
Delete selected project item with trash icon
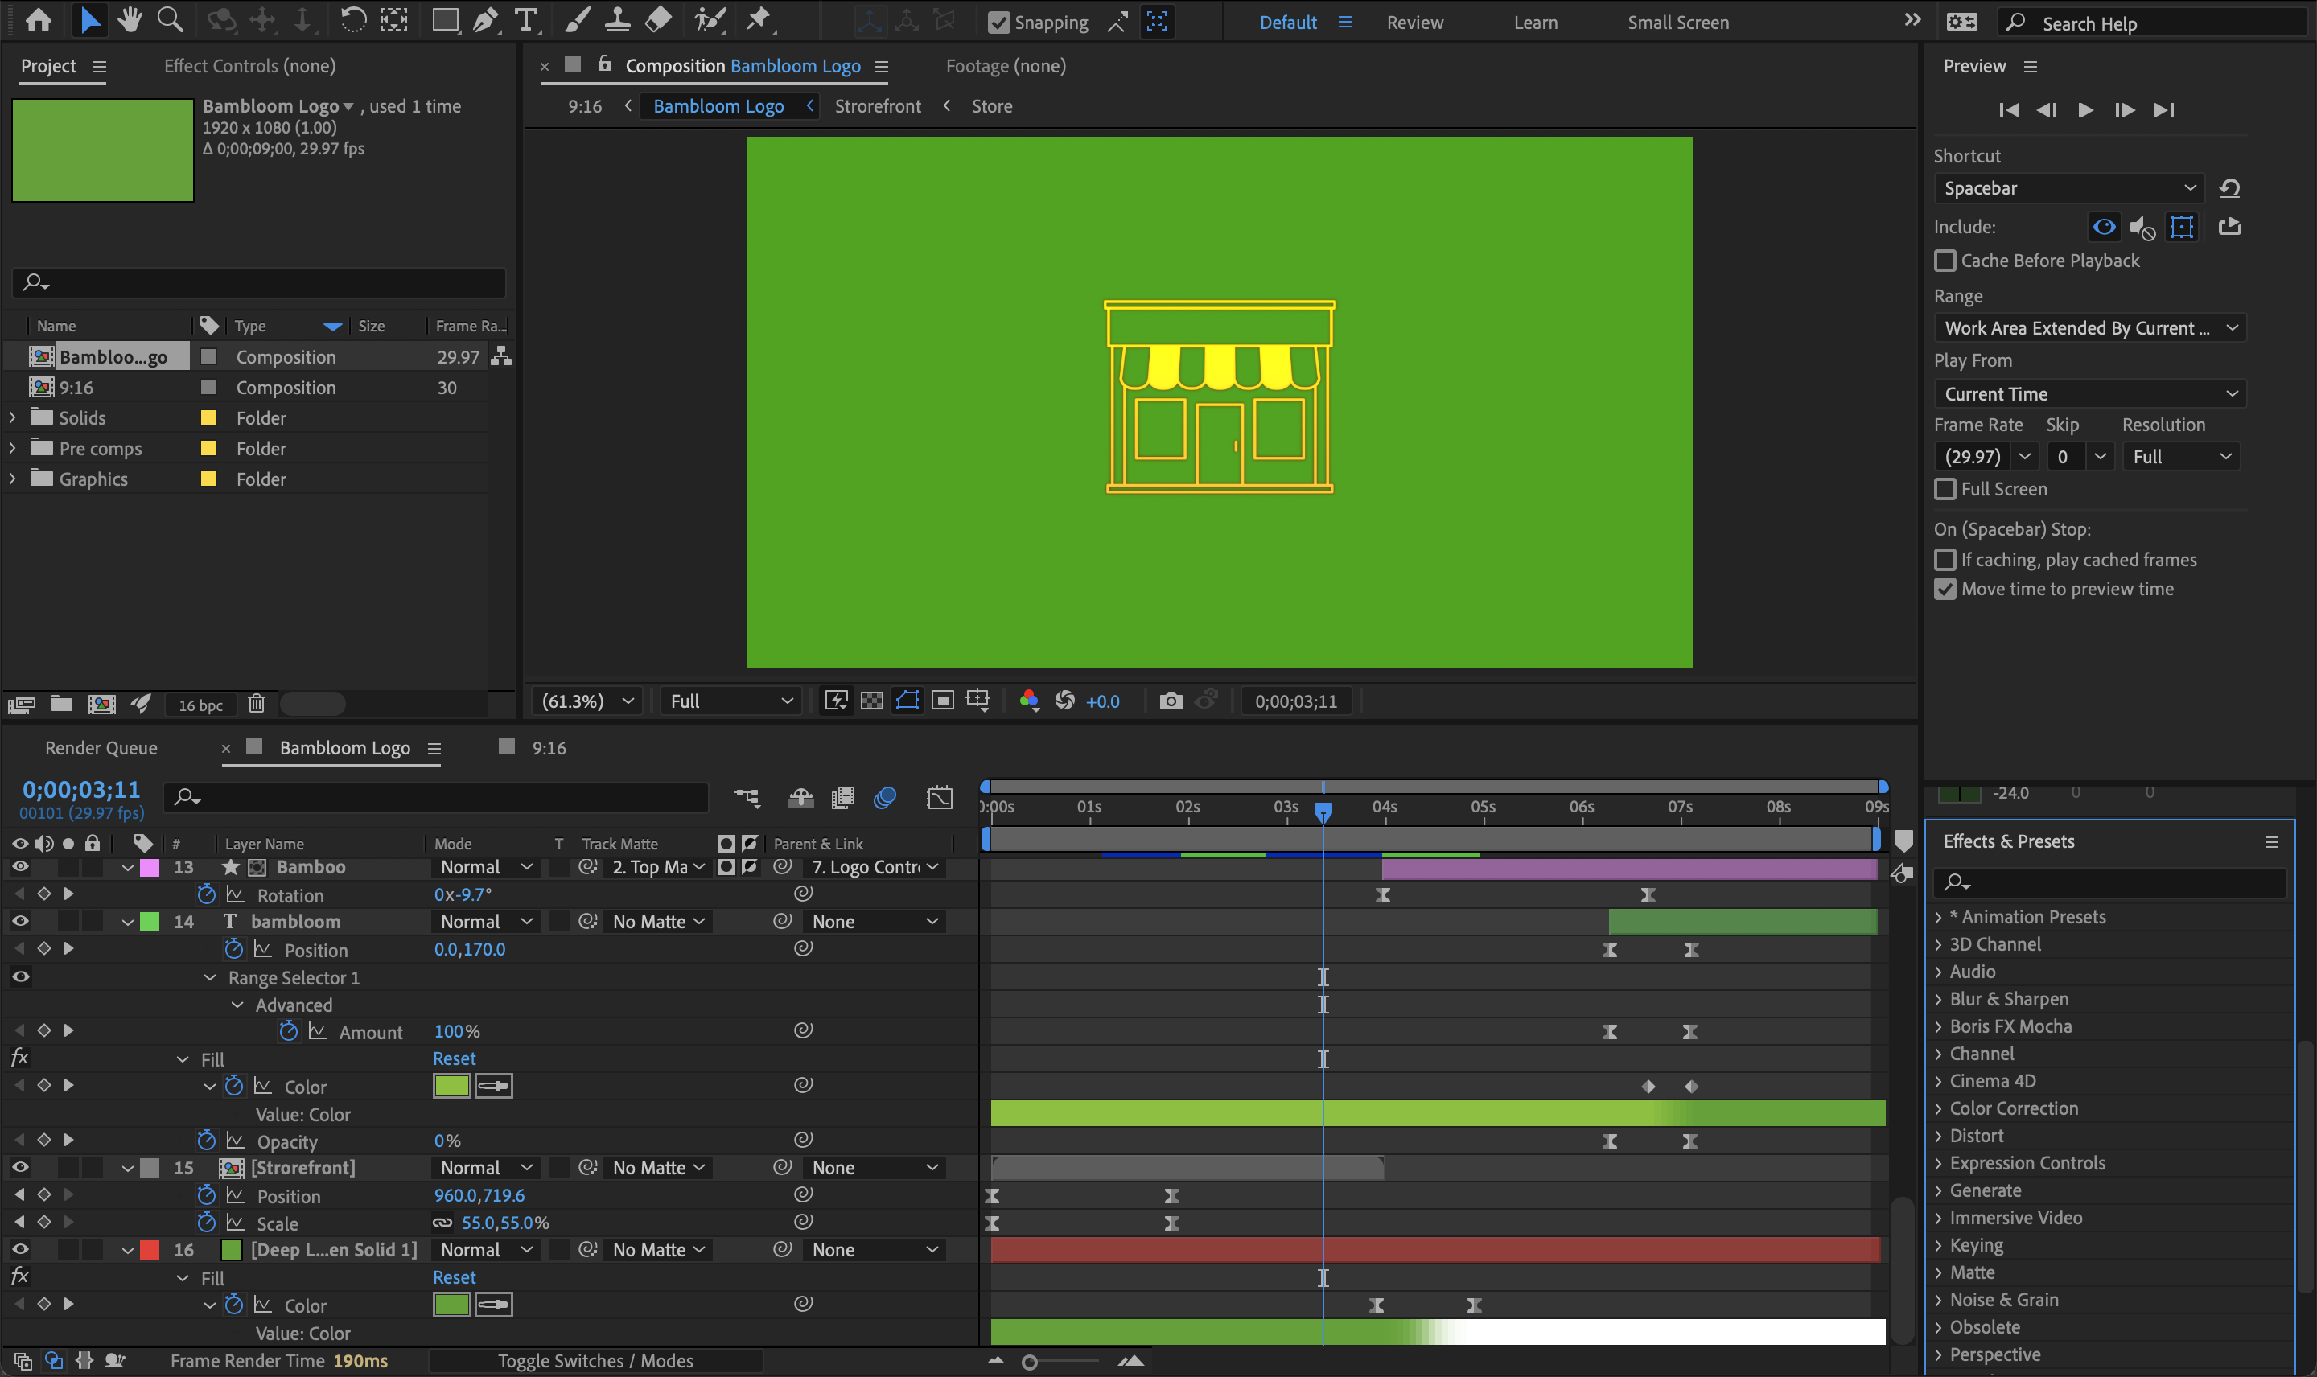click(256, 705)
